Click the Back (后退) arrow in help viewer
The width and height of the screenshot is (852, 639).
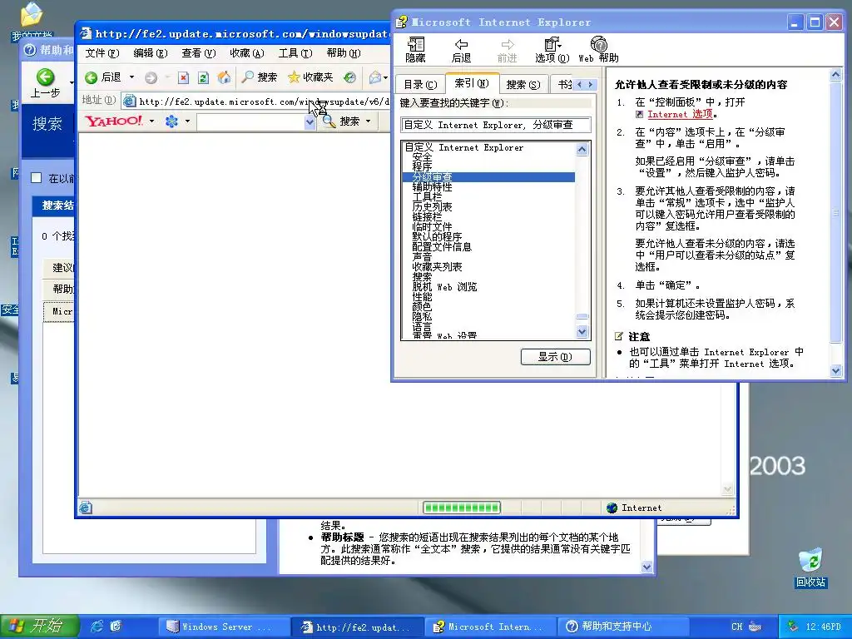pos(461,50)
